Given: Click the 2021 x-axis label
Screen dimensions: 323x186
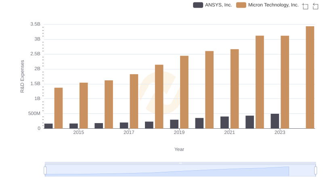Looking at the screenshot, I should point(229,132).
